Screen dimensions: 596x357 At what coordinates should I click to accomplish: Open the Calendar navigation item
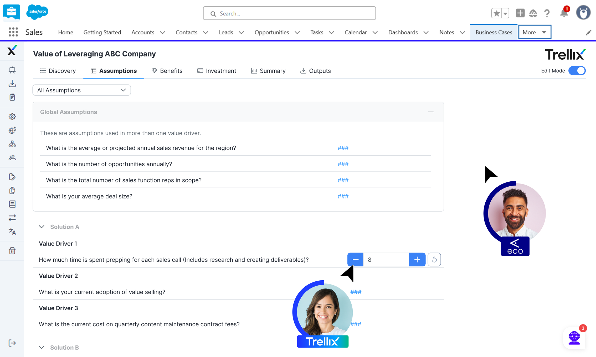pyautogui.click(x=356, y=32)
